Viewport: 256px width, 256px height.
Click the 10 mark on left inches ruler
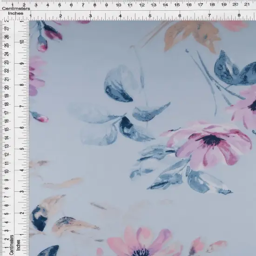[22, 41]
